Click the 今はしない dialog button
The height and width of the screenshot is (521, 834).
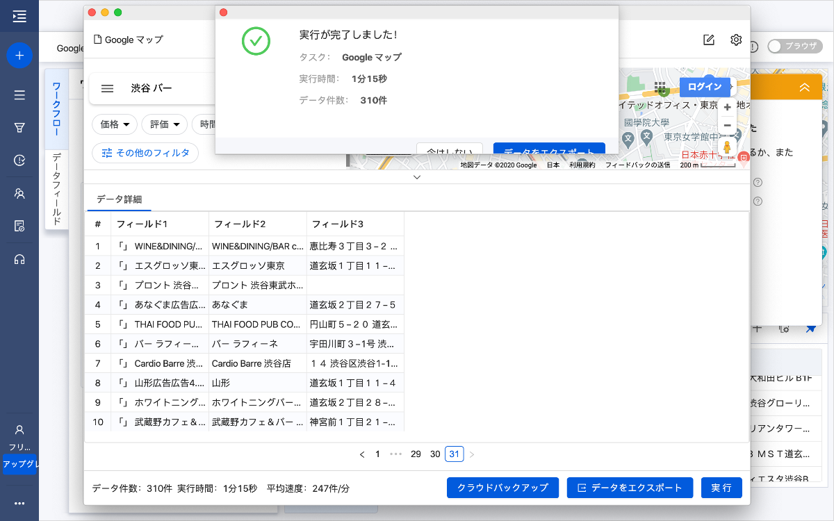450,149
